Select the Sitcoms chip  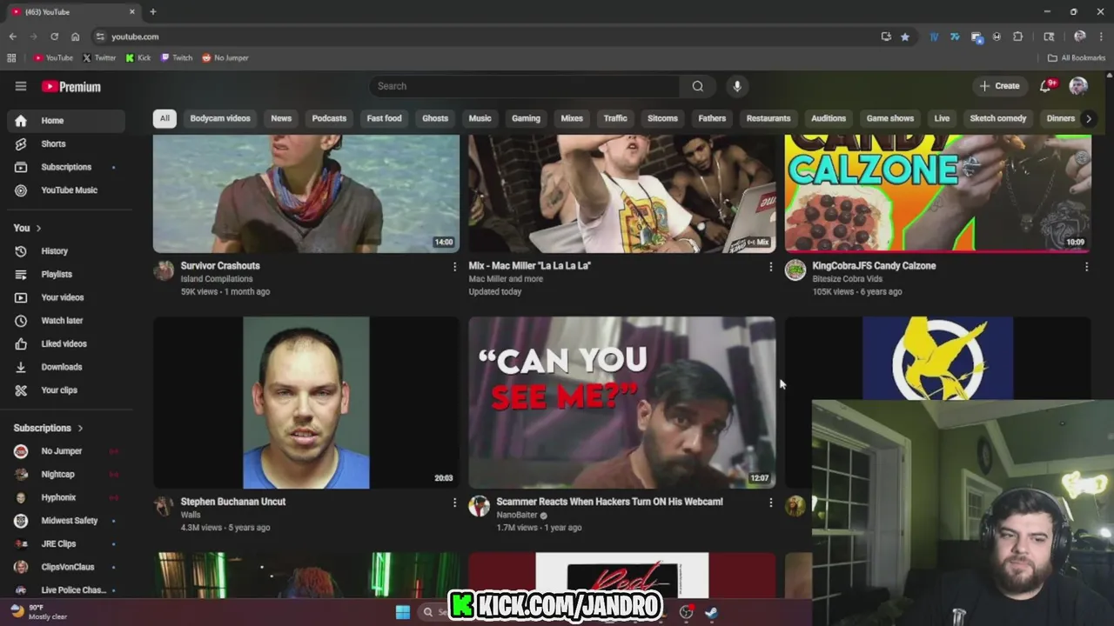click(x=662, y=118)
